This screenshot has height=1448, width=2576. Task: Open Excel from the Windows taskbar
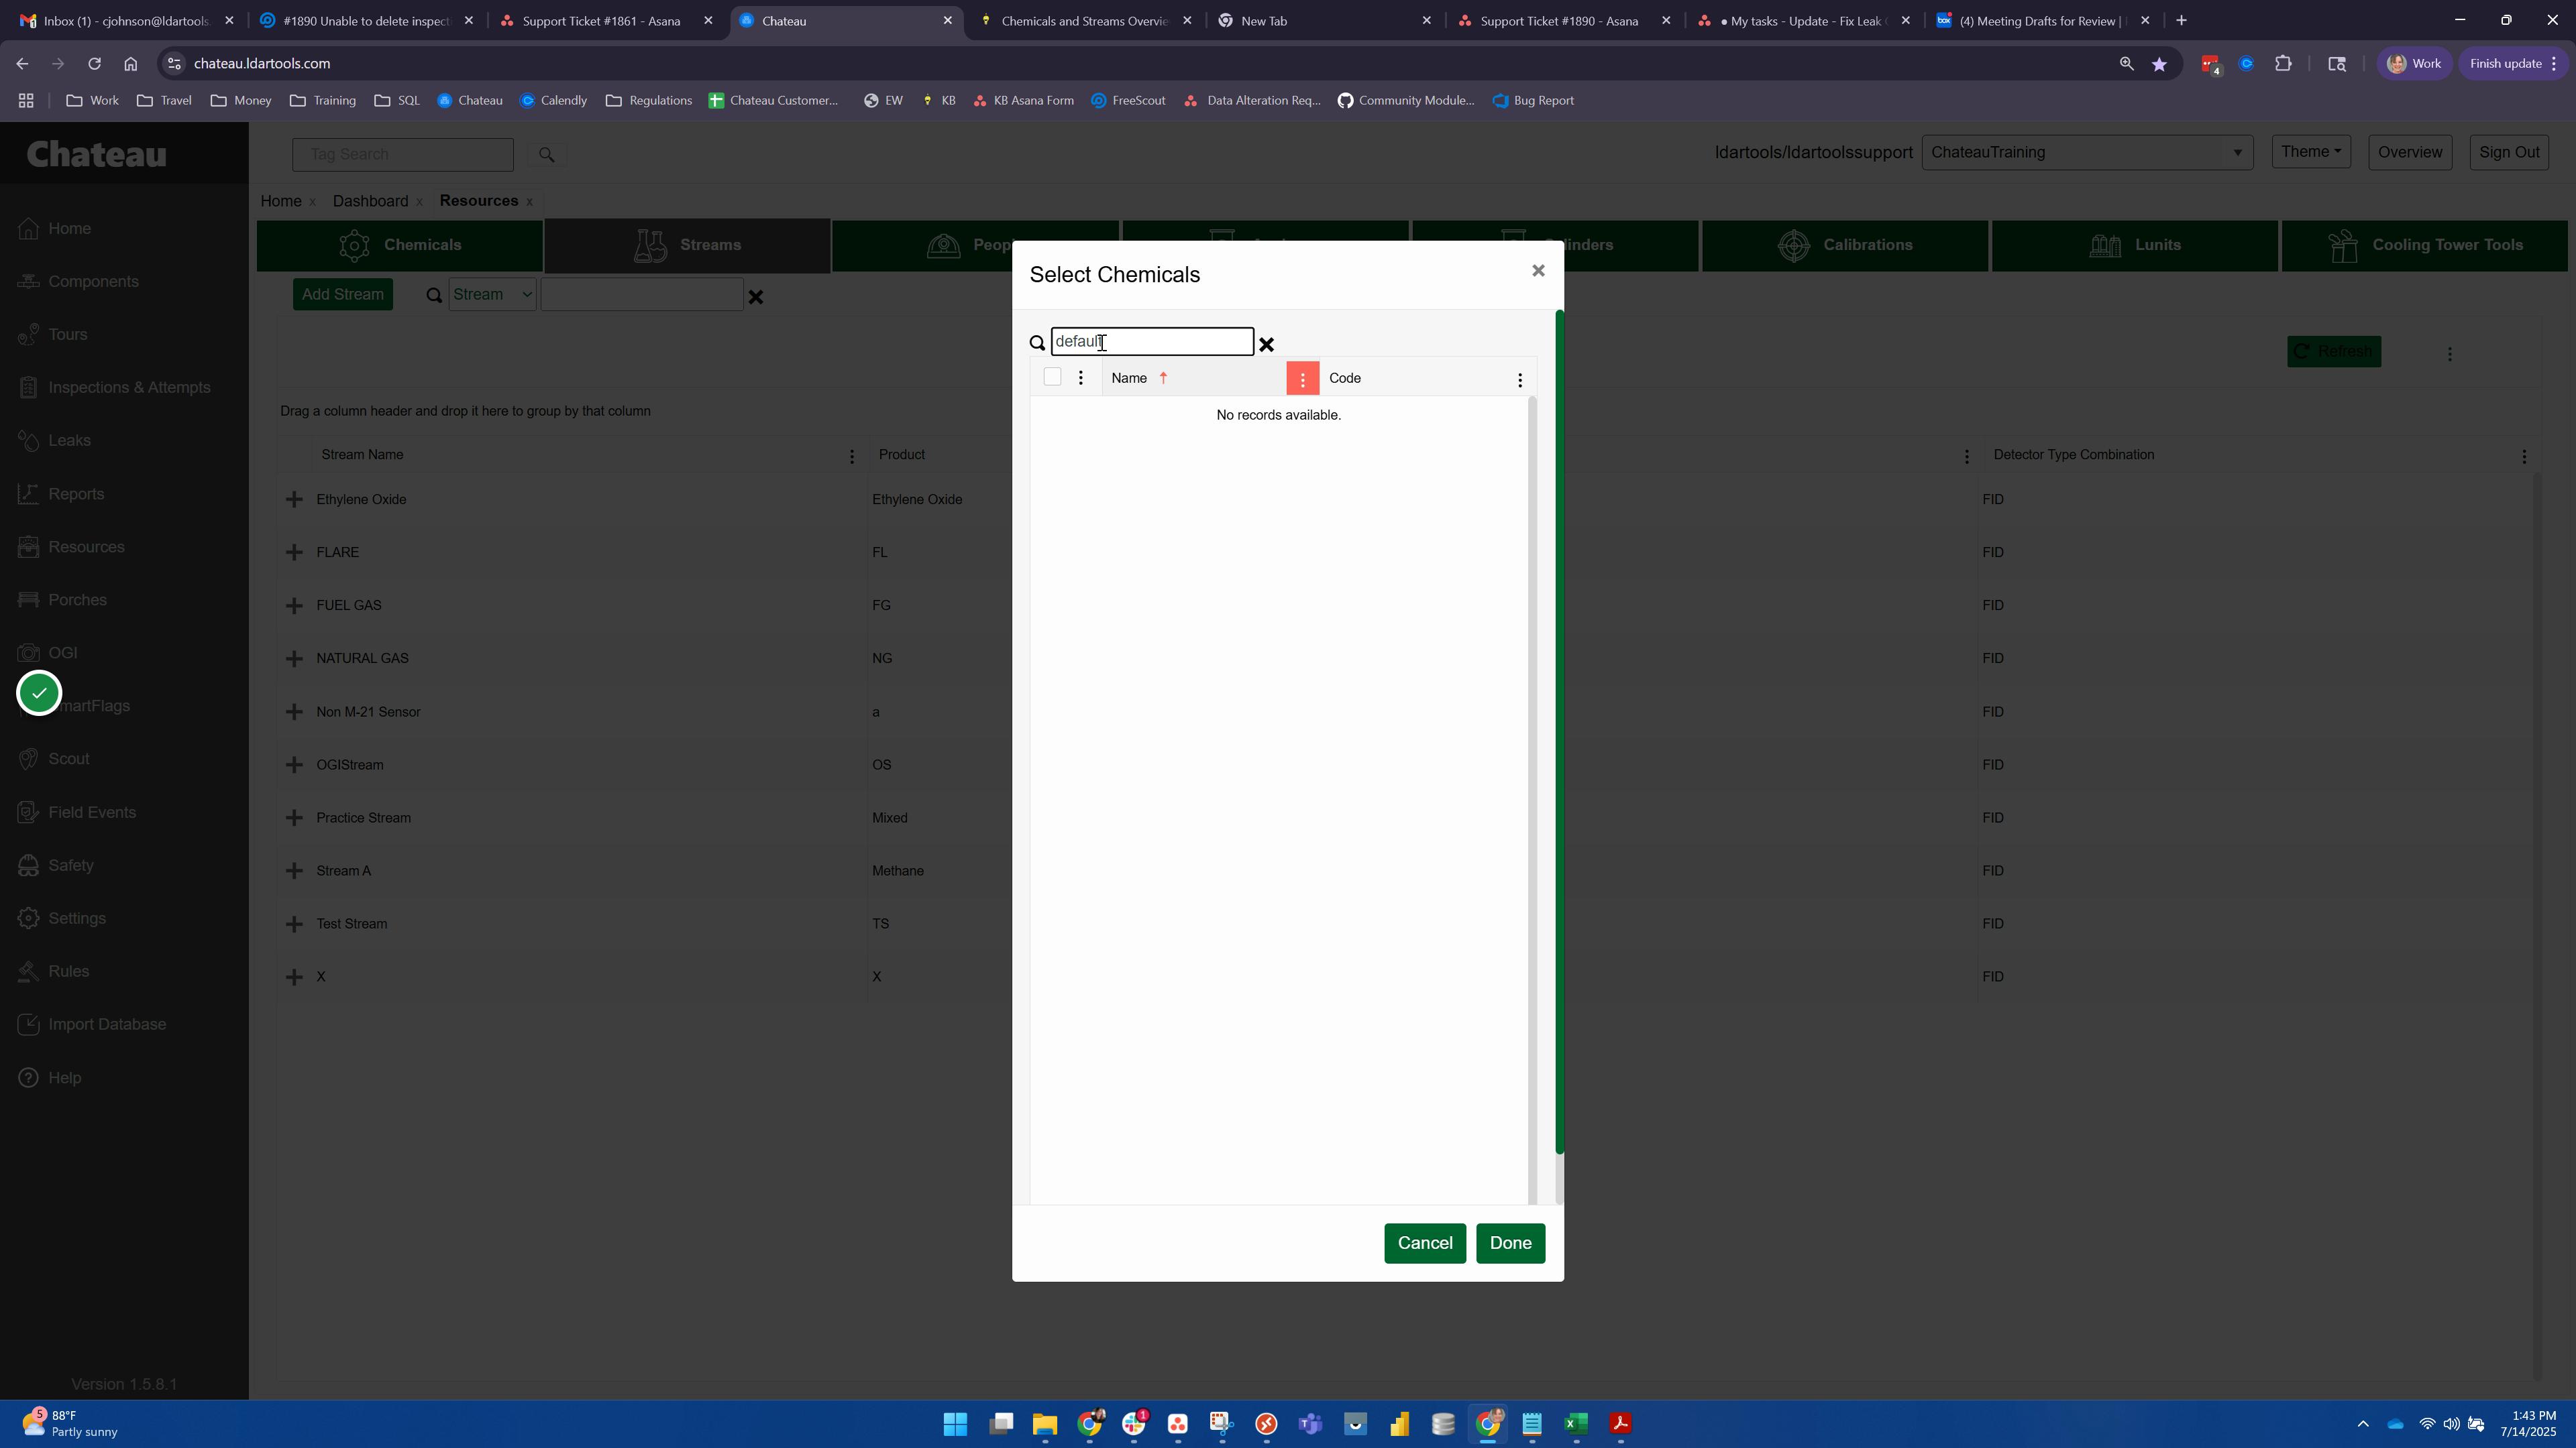click(x=1576, y=1424)
